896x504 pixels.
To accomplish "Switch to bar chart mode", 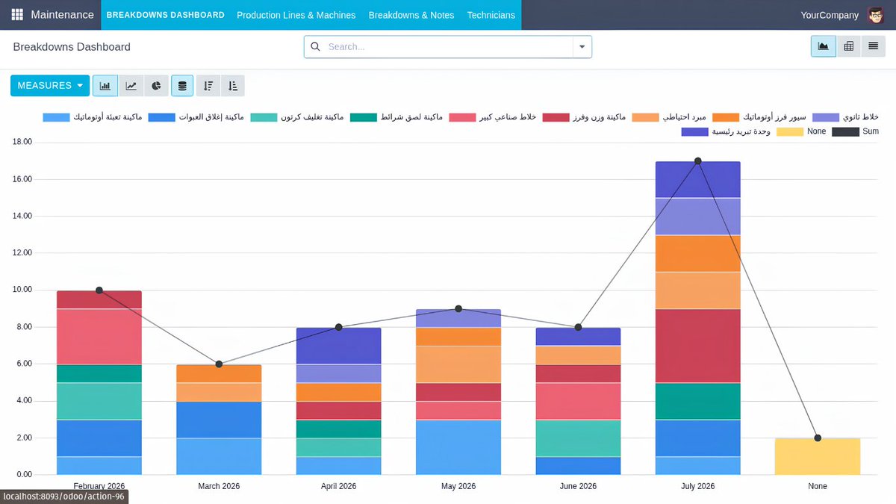I will (x=105, y=86).
